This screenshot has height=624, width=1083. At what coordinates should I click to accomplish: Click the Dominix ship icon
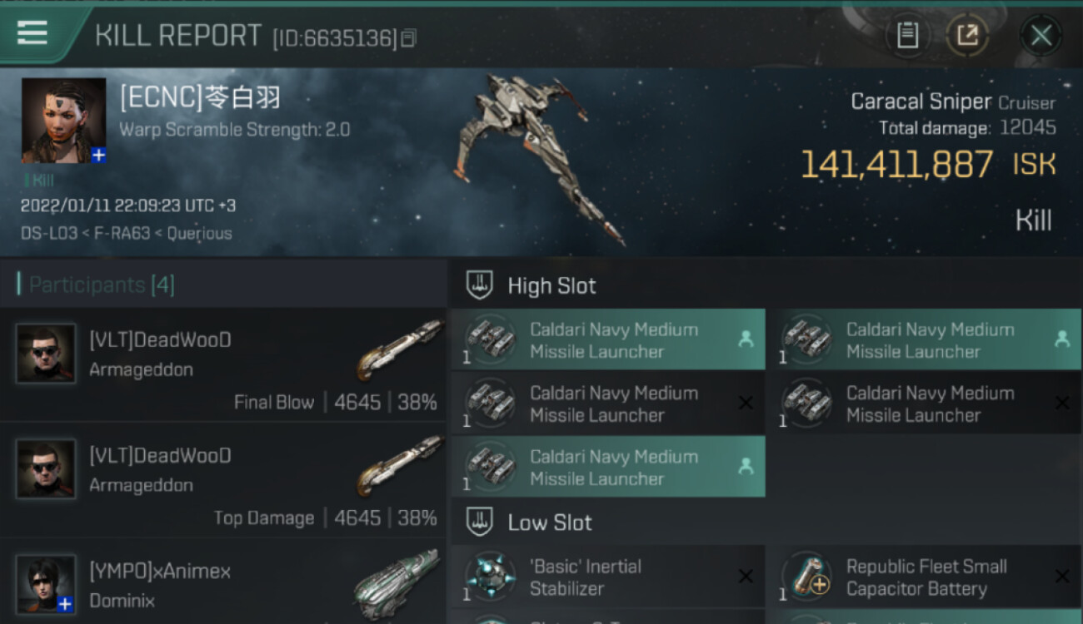tap(397, 584)
